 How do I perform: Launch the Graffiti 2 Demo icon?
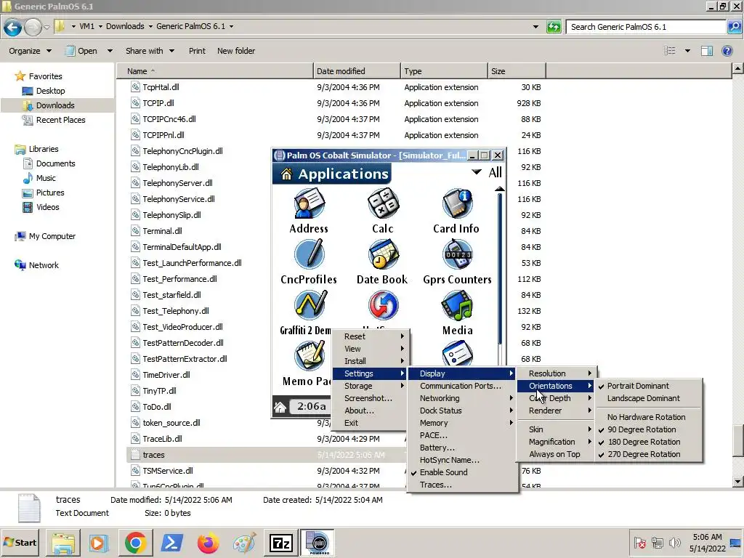(x=310, y=305)
